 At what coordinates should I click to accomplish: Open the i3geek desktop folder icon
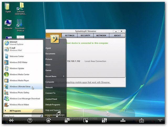[8, 8]
